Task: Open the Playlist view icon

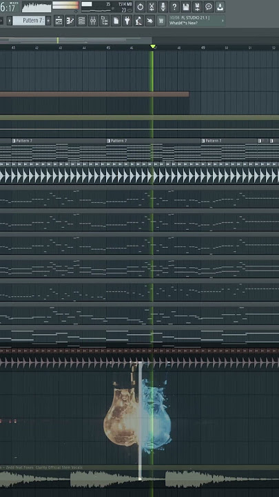Action: pyautogui.click(x=59, y=21)
